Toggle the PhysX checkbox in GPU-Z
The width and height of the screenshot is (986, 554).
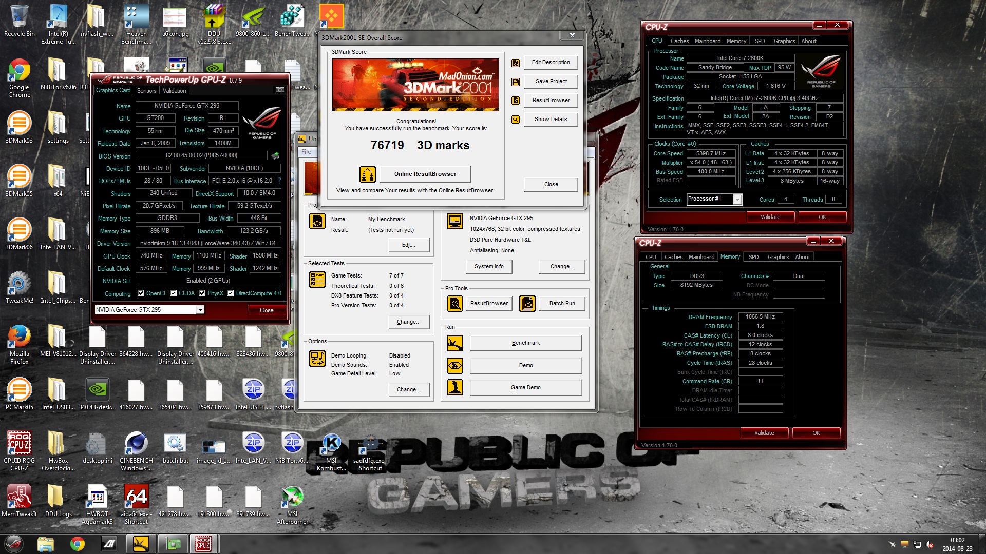coord(202,293)
